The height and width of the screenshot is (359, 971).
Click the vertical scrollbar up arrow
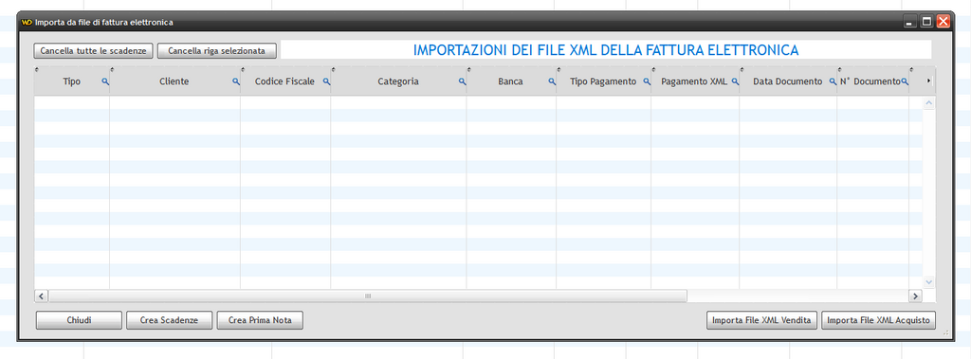(x=929, y=102)
